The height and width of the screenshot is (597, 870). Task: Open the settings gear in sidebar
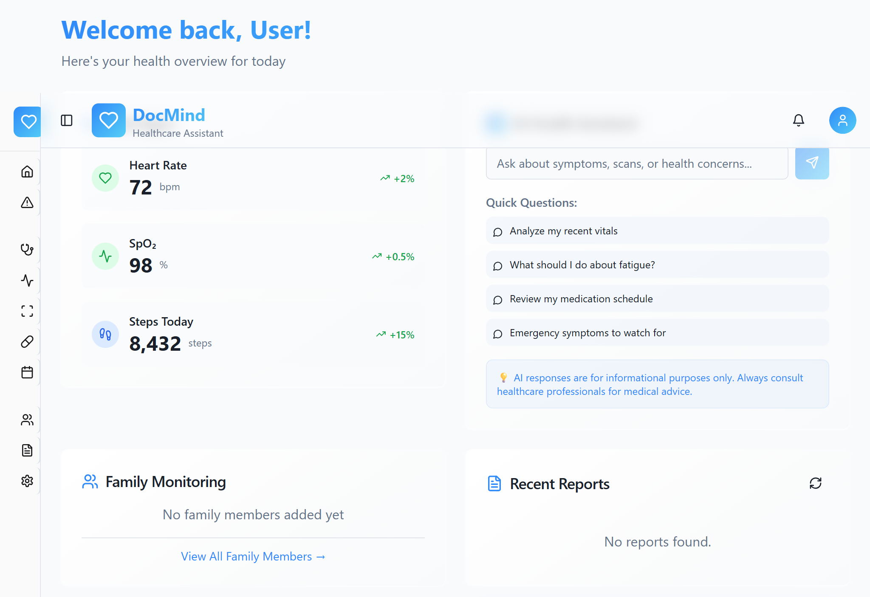[27, 481]
